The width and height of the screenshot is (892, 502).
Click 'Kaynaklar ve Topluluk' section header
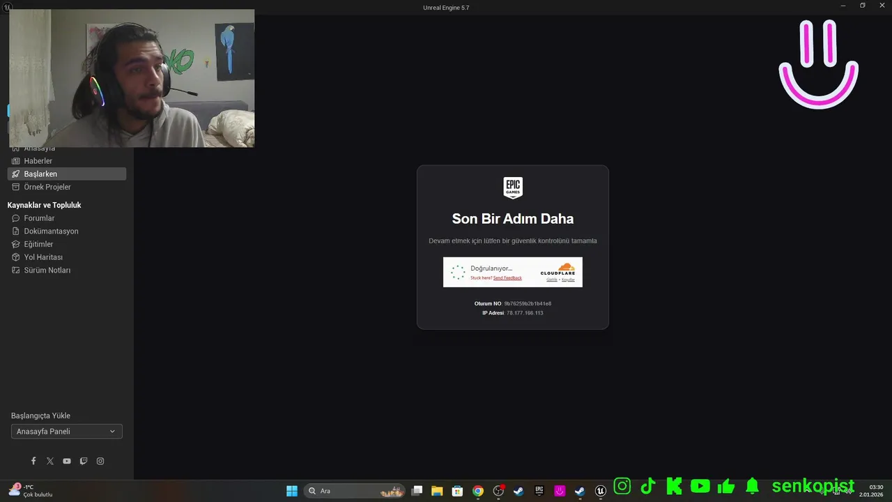45,205
